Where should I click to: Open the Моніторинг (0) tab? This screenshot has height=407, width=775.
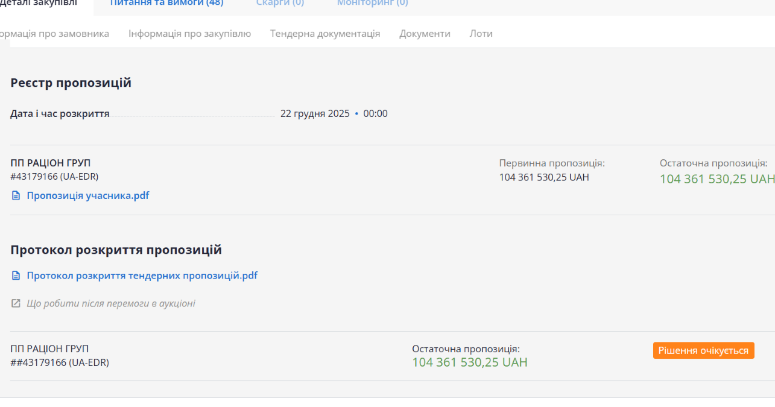point(372,4)
